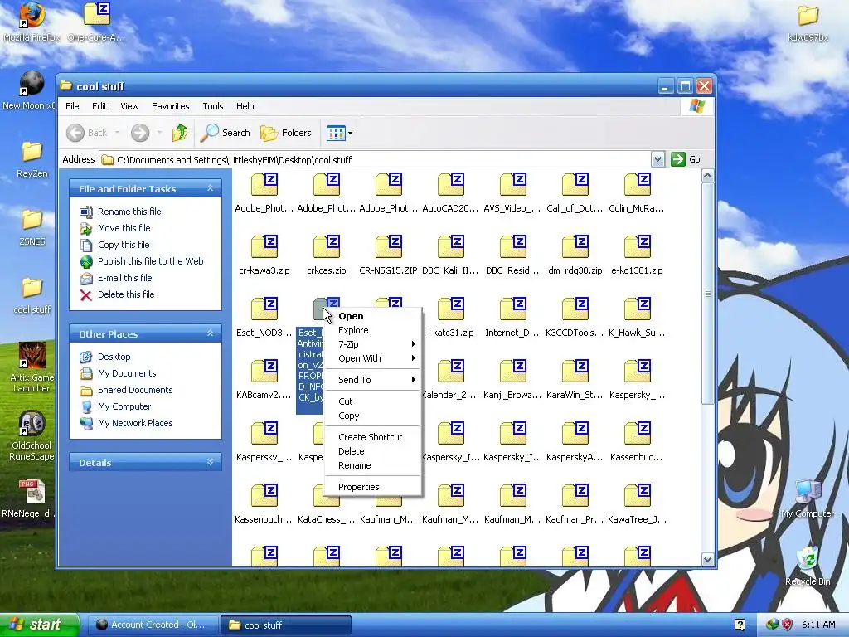The height and width of the screenshot is (637, 849).
Task: Select the Artix Game Launcher desktop icon
Action: tap(32, 367)
